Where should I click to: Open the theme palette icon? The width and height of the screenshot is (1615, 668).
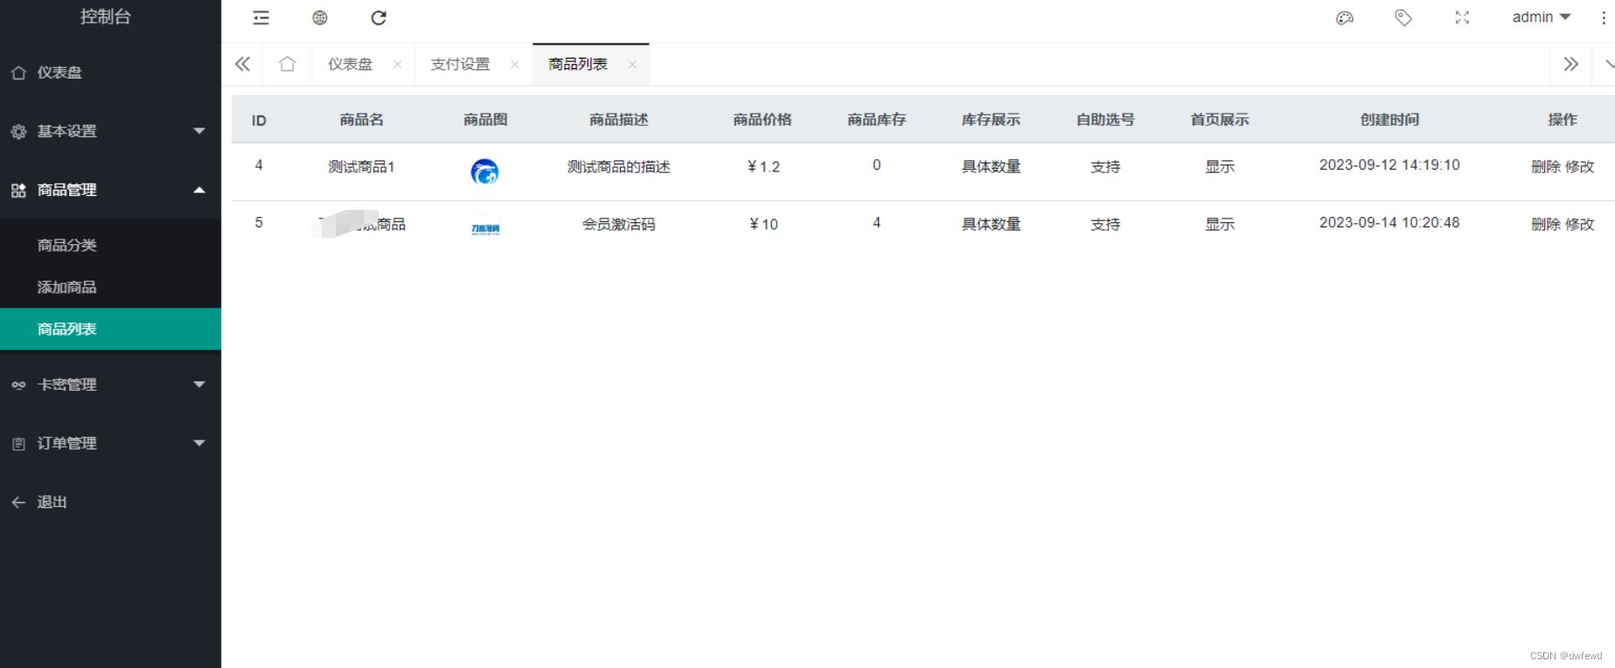coord(1345,17)
